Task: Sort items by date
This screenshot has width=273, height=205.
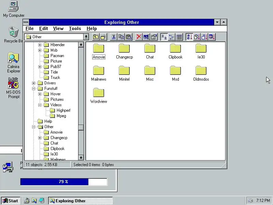Action: (212, 37)
